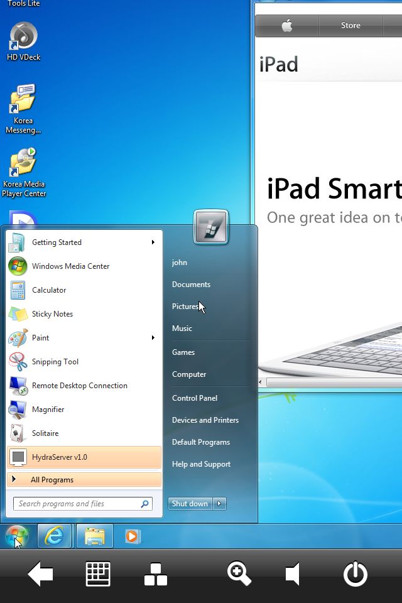Open Devices and Printers
This screenshot has width=402, height=603.
click(x=205, y=420)
